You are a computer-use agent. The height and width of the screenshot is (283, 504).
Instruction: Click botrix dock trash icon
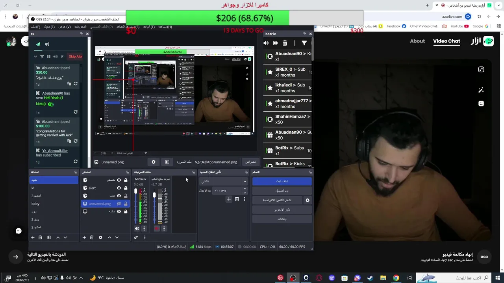tap(285, 43)
